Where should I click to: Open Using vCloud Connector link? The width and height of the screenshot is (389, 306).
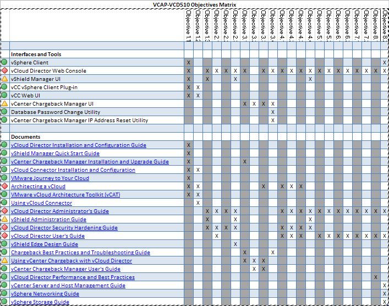pyautogui.click(x=41, y=203)
